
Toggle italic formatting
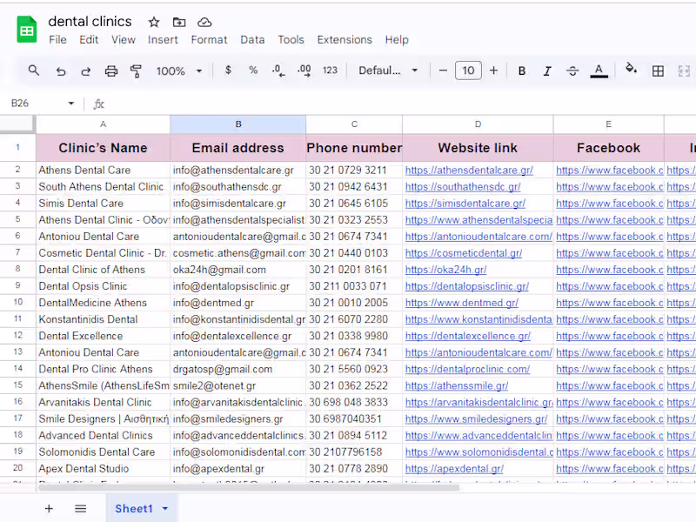[x=547, y=70]
